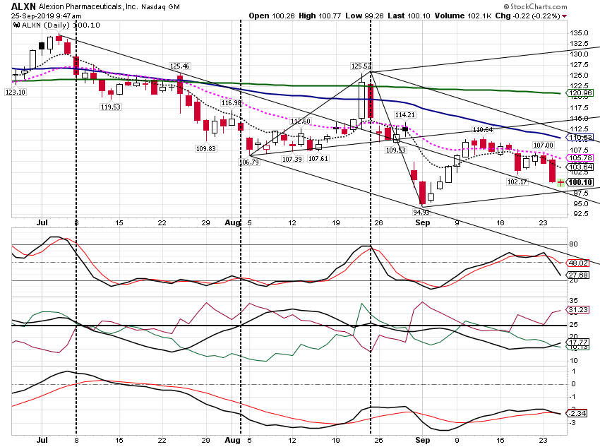Click the 102.17 low price annotation
This screenshot has width=600, height=447.
(517, 181)
